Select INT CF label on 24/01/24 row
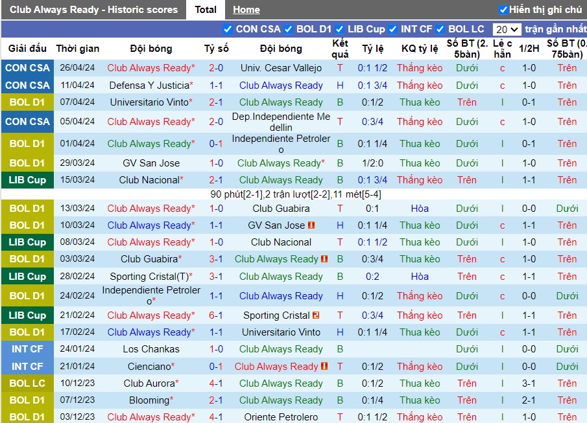Viewport: 587px width, 423px height. 27,349
